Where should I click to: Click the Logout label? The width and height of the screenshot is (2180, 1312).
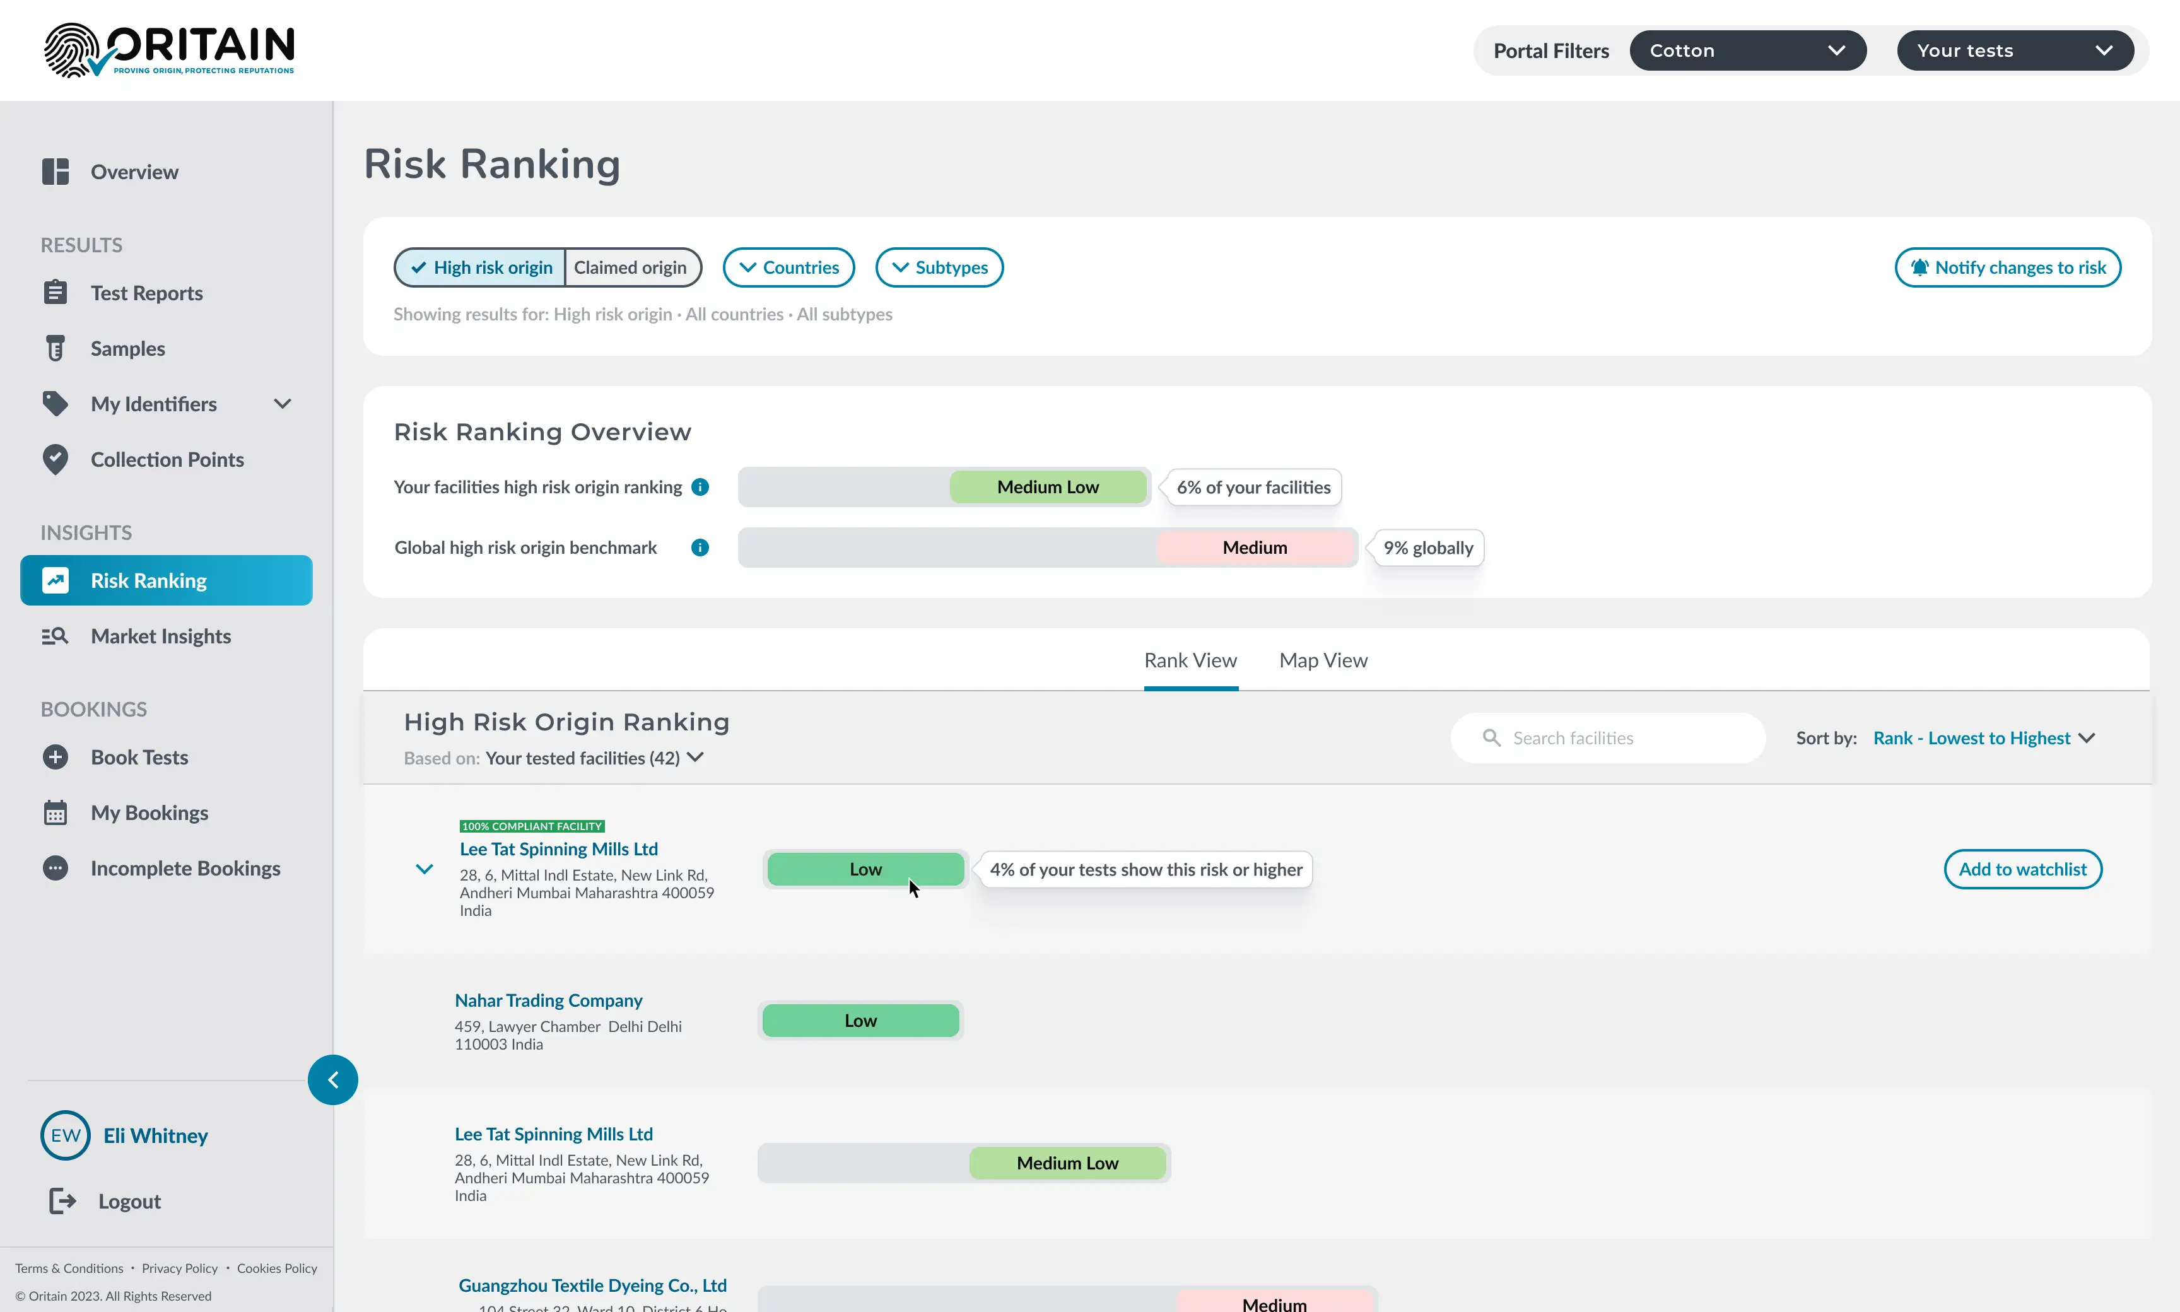(x=129, y=1202)
